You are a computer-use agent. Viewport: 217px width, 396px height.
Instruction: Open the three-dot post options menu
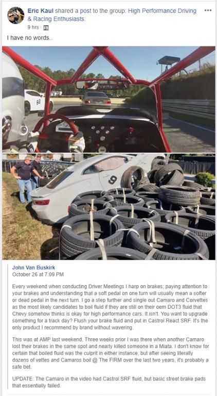(208, 10)
